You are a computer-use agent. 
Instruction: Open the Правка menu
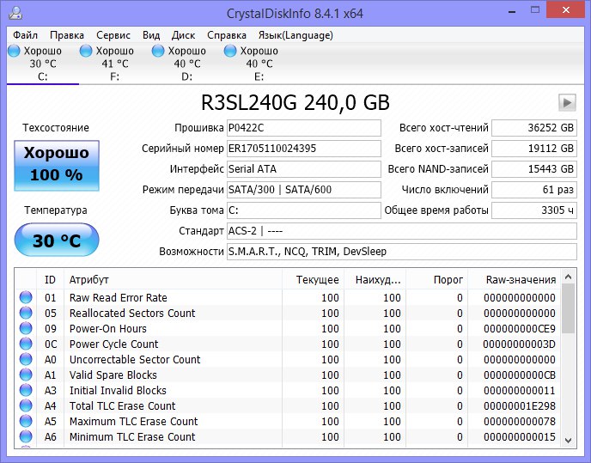tap(67, 35)
